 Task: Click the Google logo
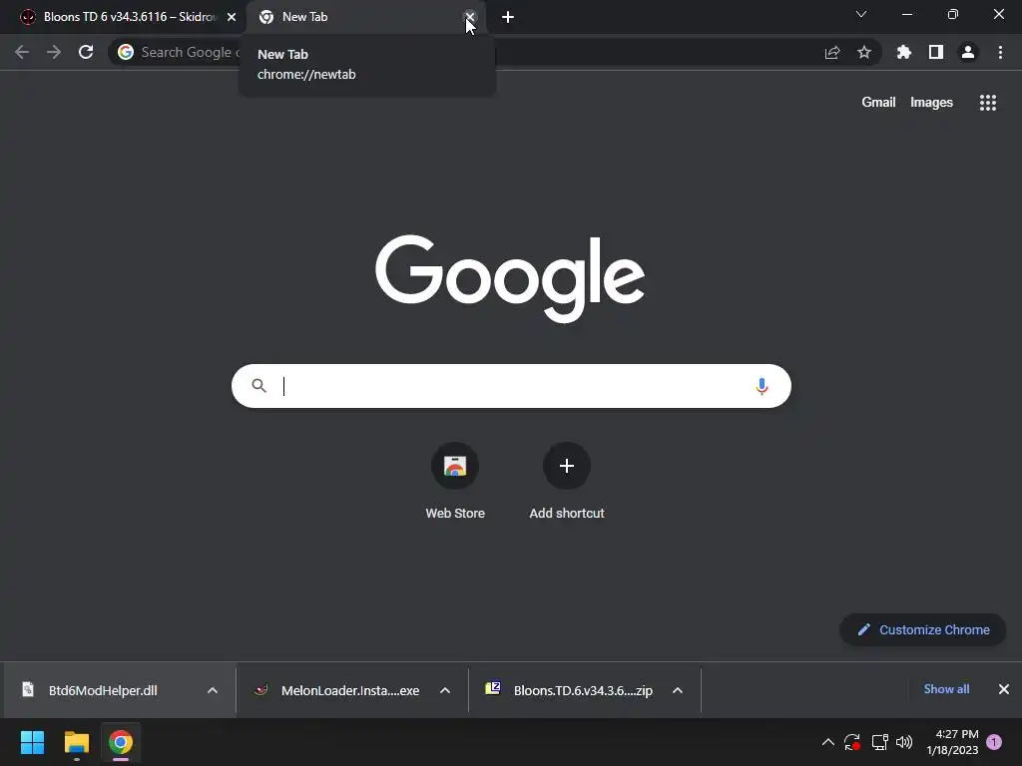[510, 279]
